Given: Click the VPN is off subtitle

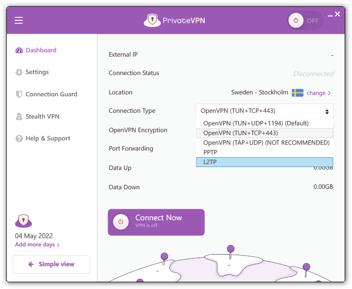Looking at the screenshot, I should coord(146,226).
